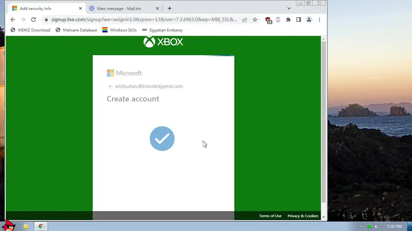Show hidden system tray icons
The width and height of the screenshot is (412, 231).
click(x=361, y=227)
